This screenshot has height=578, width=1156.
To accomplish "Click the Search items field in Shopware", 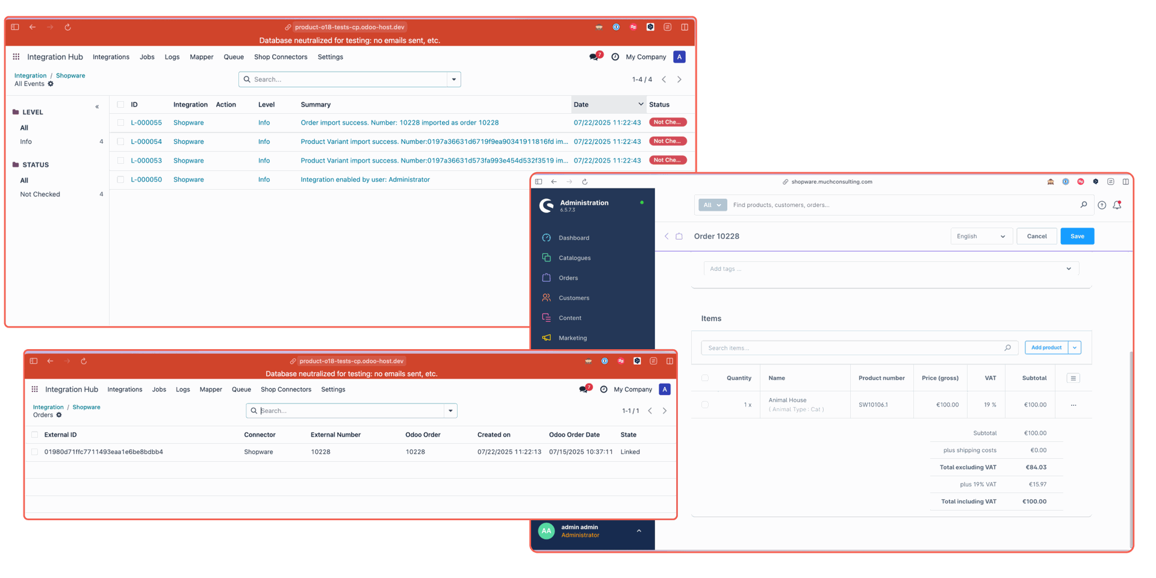I will 859,348.
